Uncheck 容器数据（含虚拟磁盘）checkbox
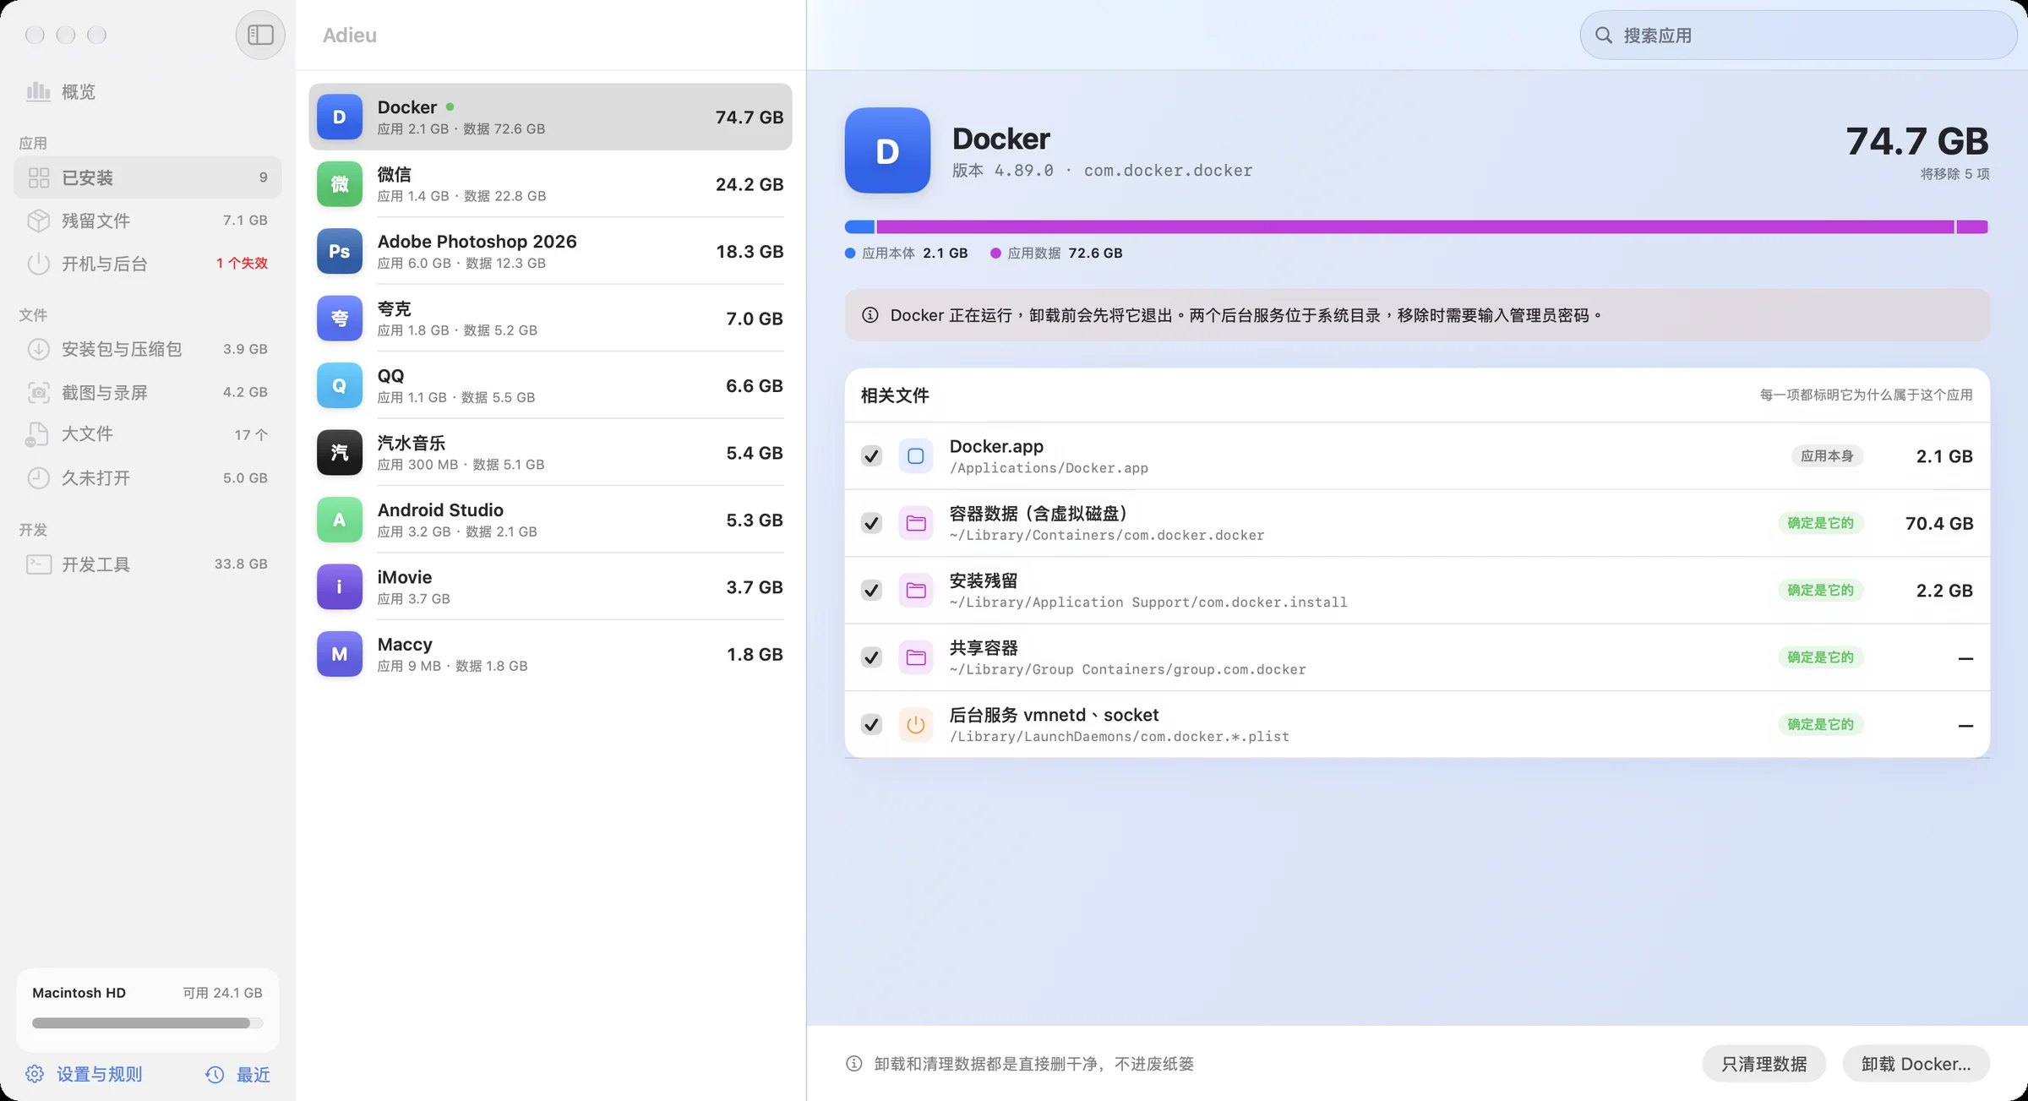The width and height of the screenshot is (2028, 1101). pos(871,523)
